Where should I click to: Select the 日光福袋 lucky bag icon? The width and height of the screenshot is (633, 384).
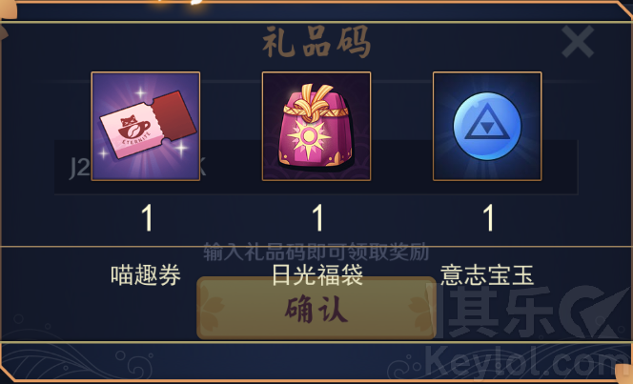tap(316, 126)
